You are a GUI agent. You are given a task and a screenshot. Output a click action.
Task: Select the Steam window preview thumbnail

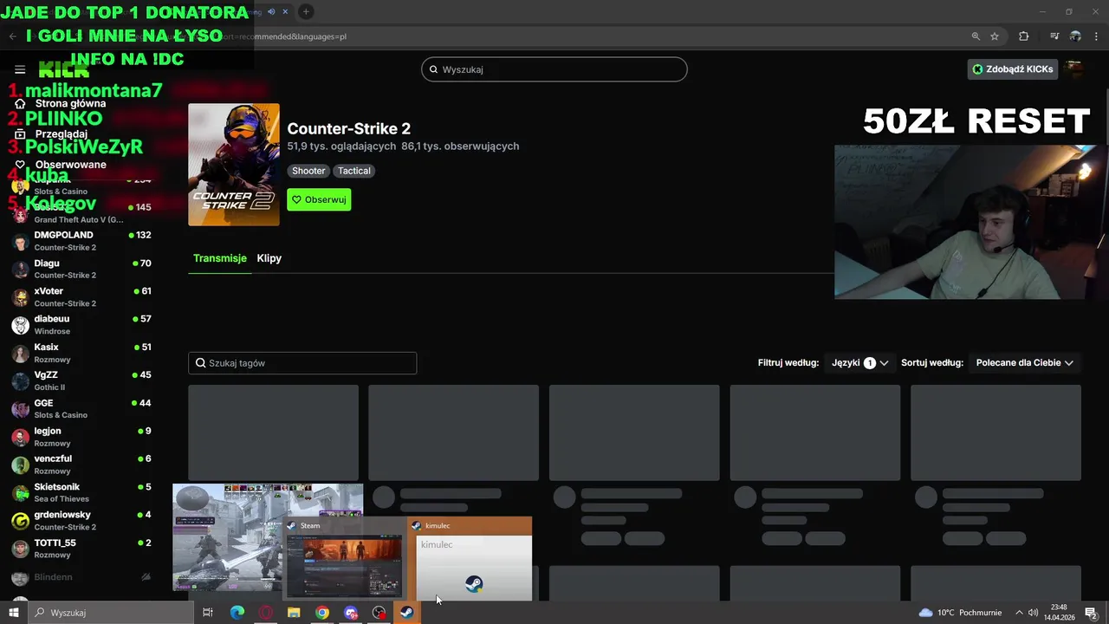coord(344,565)
